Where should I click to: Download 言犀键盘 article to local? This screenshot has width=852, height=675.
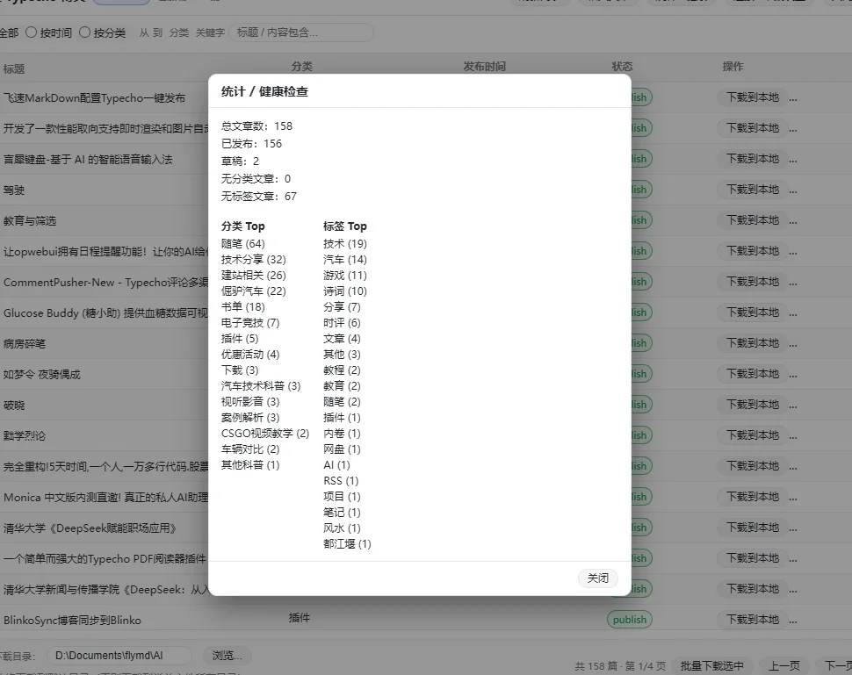click(752, 159)
